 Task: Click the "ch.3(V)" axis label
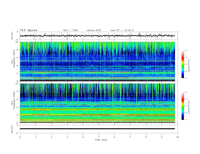[12, 129]
